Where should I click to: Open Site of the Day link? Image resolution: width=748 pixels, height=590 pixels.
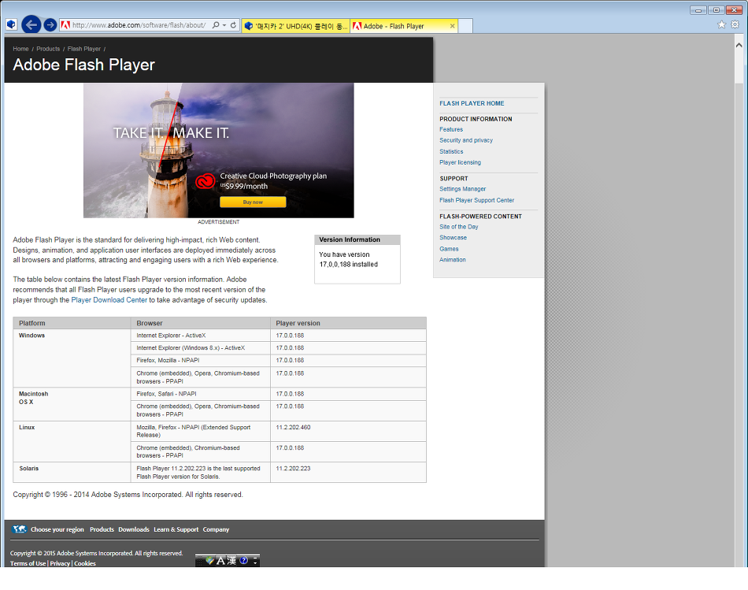point(458,227)
